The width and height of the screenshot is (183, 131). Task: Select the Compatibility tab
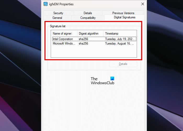(88, 18)
